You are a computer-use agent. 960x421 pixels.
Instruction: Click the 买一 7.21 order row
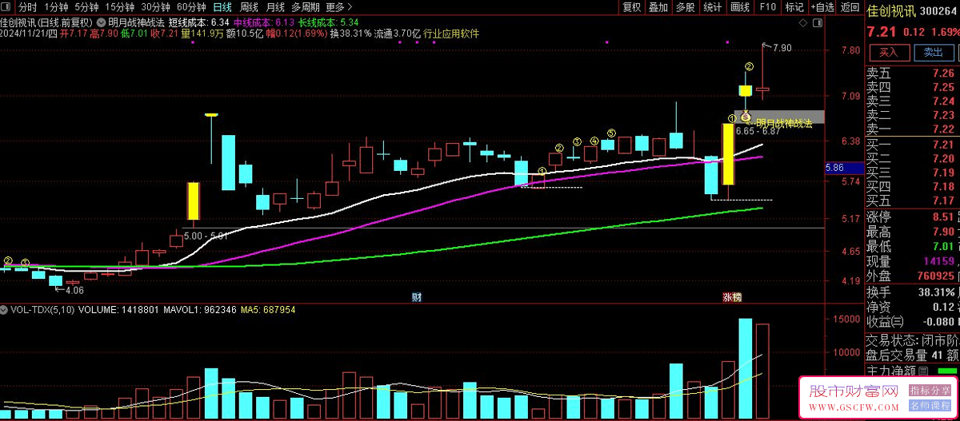[912, 145]
